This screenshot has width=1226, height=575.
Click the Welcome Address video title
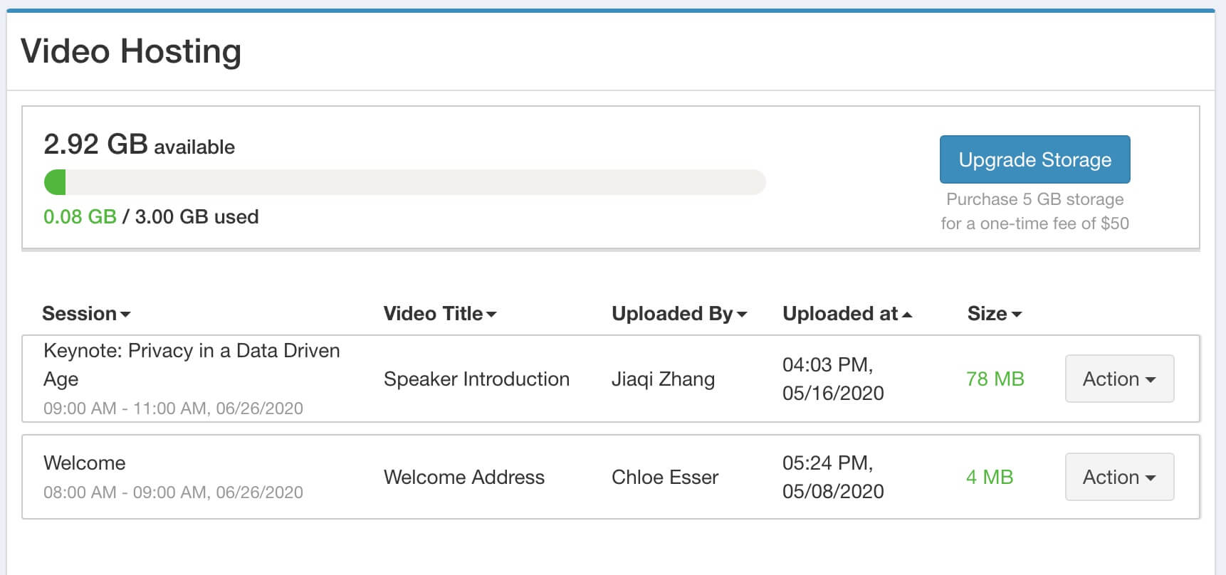point(463,478)
